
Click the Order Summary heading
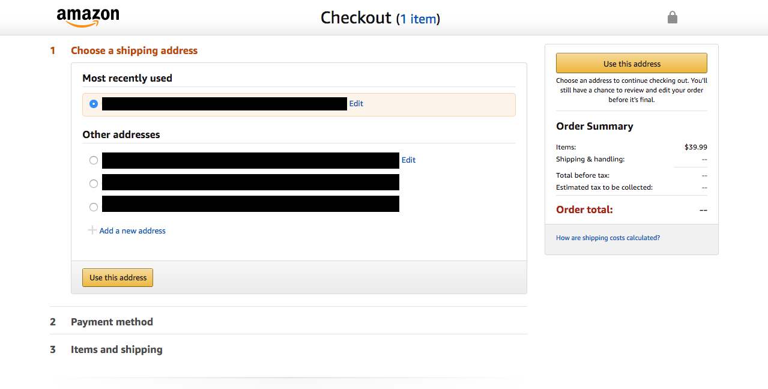click(x=594, y=126)
